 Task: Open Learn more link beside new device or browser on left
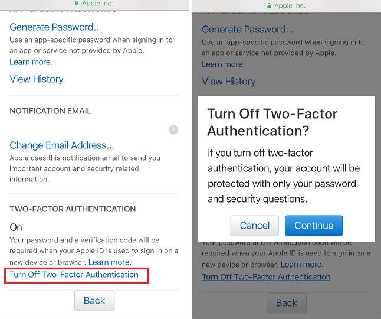pyautogui.click(x=110, y=262)
